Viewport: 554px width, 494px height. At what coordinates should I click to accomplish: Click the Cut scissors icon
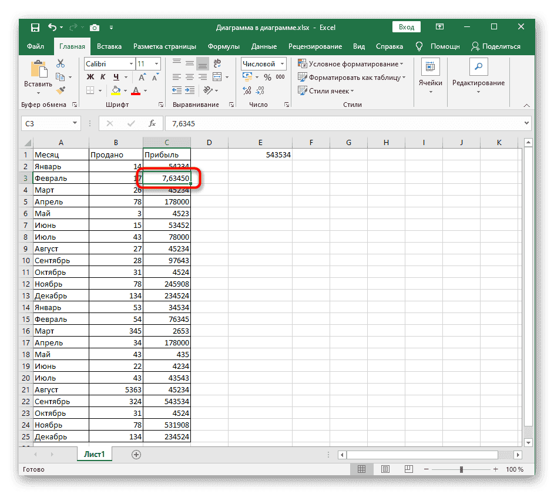click(x=61, y=63)
